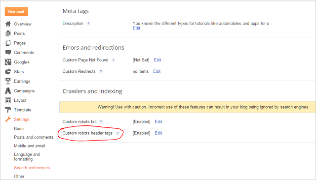Click the Meta tags heading
This screenshot has height=180, width=316.
(x=76, y=11)
